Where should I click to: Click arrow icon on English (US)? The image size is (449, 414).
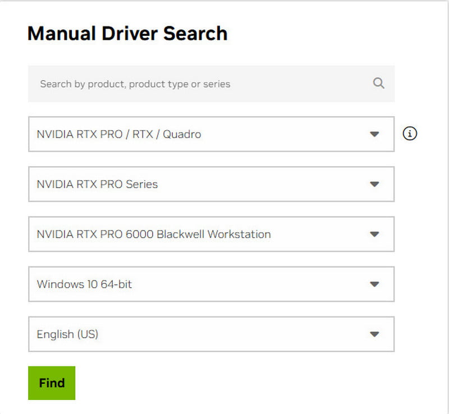[x=374, y=334]
